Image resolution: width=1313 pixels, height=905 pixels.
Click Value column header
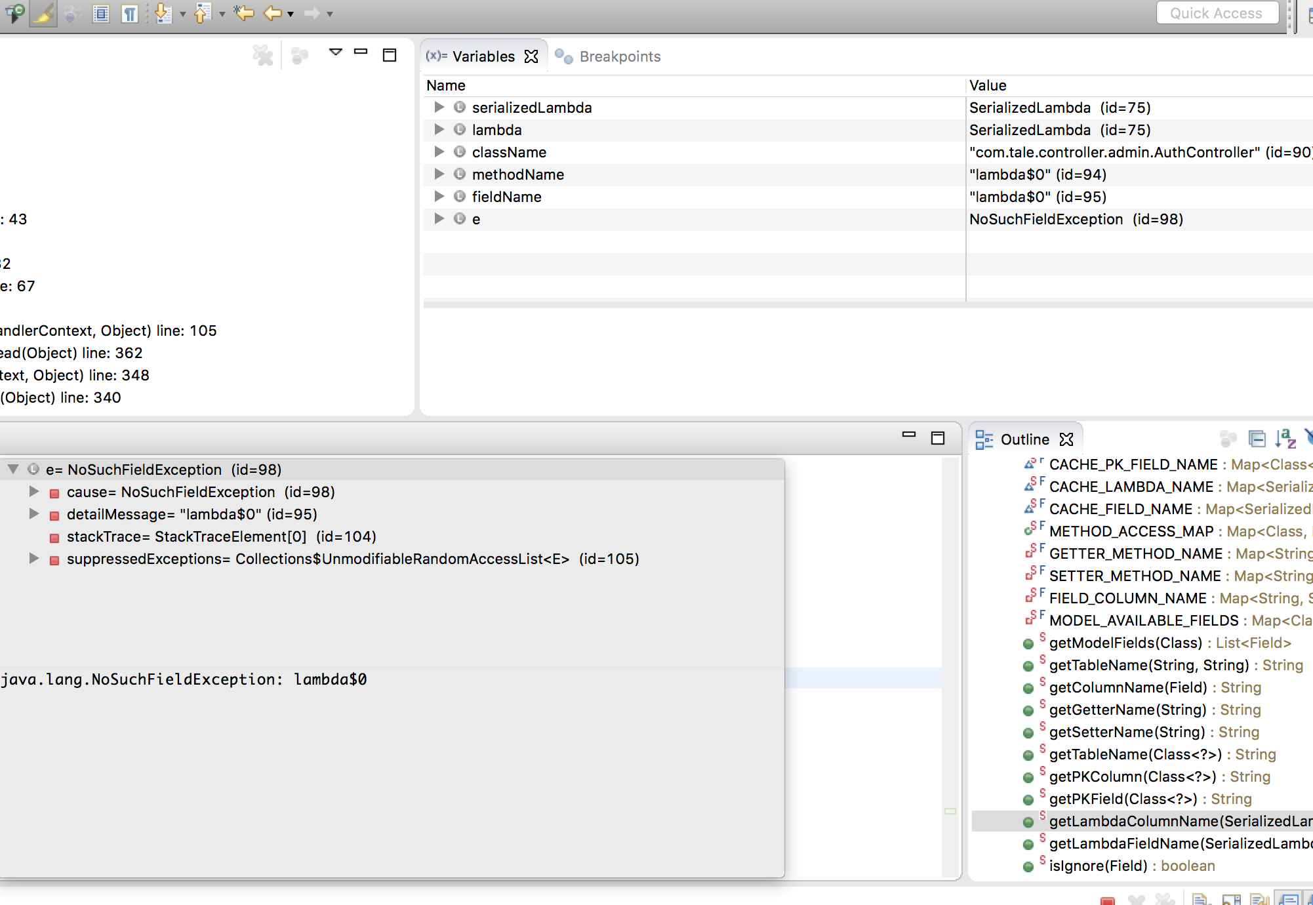pos(988,85)
